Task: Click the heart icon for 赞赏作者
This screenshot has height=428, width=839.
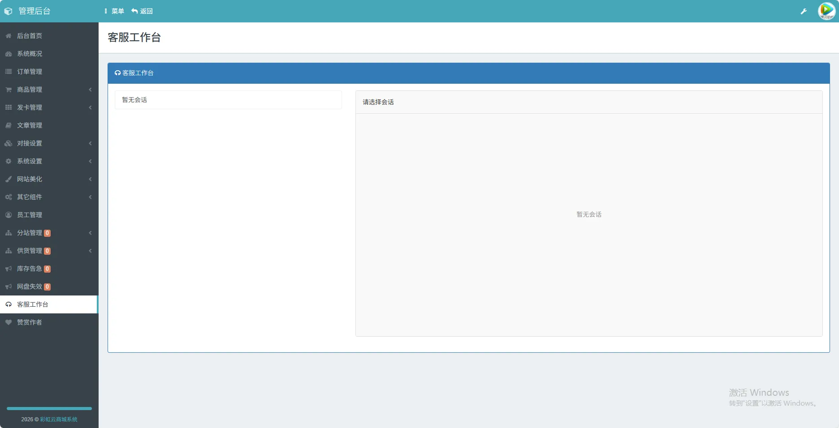Action: pos(9,322)
